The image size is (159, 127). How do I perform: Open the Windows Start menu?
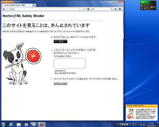pyautogui.click(x=3, y=125)
